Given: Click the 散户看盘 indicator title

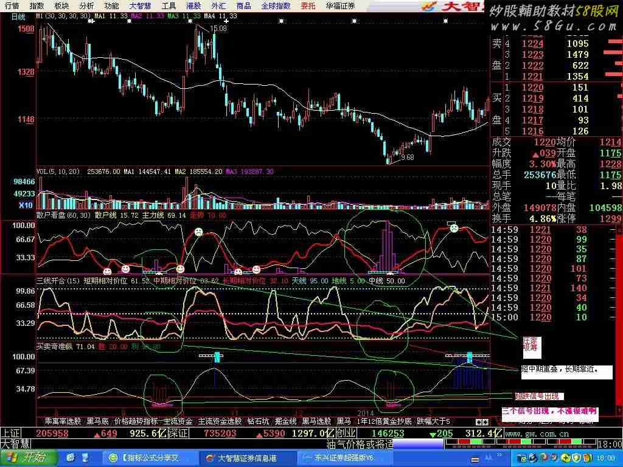Looking at the screenshot, I should pos(63,215).
